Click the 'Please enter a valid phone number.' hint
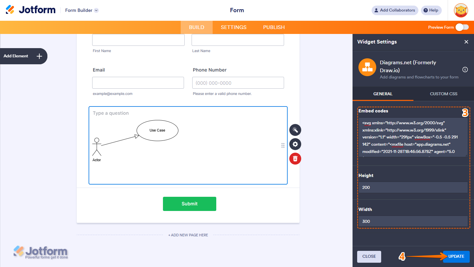This screenshot has height=267, width=474. click(222, 94)
